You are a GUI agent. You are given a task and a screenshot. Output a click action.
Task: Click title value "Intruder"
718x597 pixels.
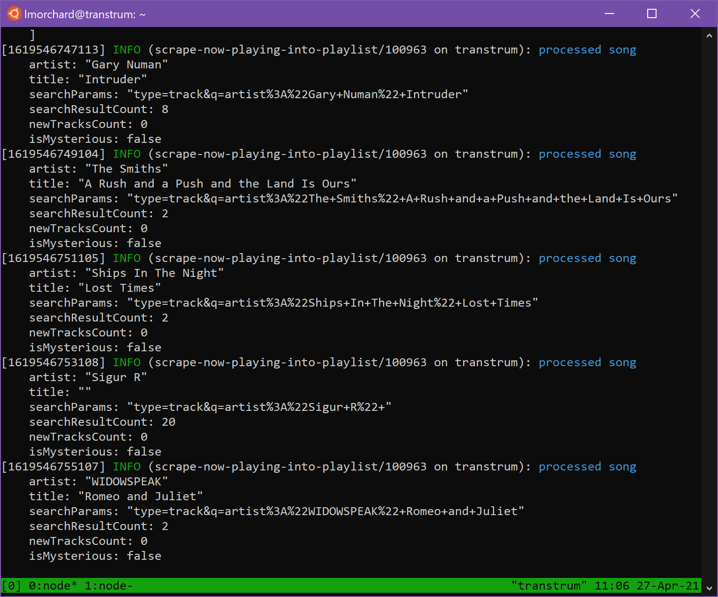(x=113, y=80)
